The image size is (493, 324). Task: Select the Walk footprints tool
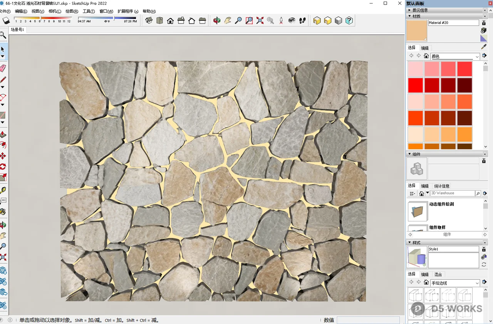303,20
